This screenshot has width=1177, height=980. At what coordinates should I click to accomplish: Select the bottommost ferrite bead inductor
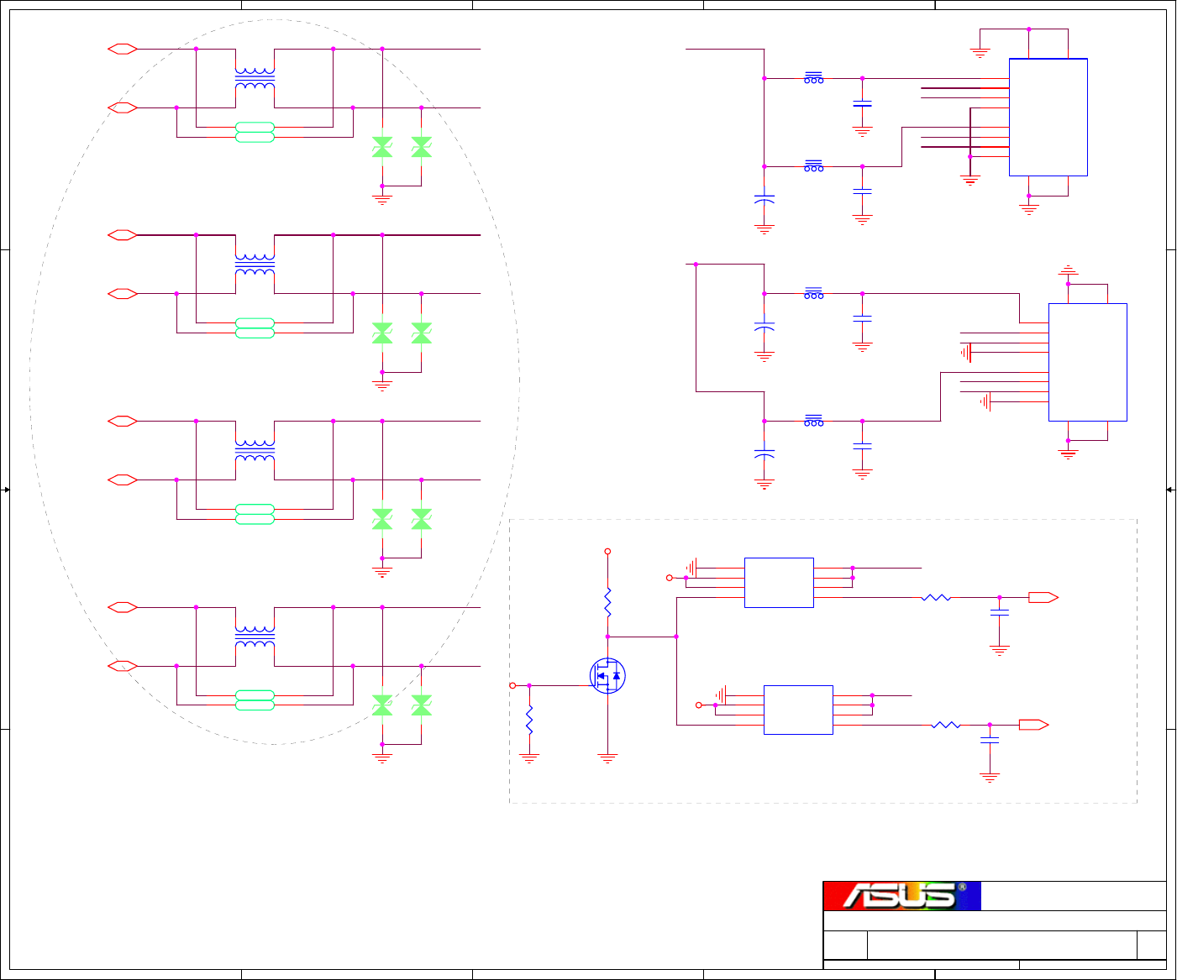coord(814,421)
